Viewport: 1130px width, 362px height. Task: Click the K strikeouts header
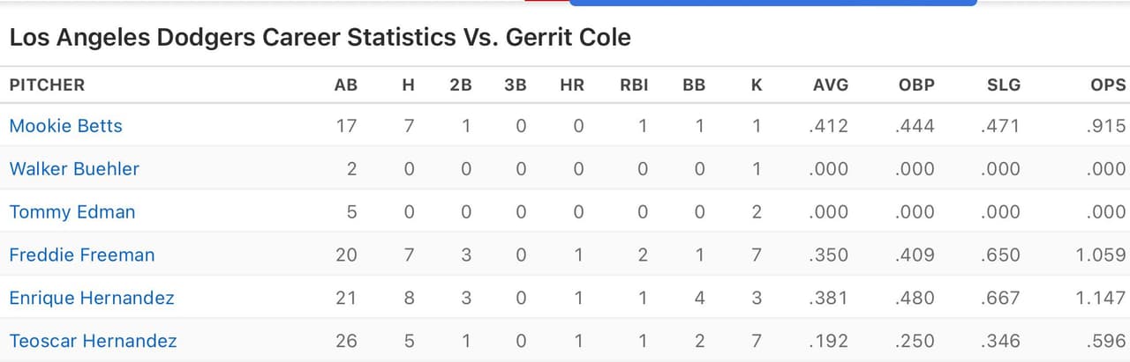click(757, 85)
